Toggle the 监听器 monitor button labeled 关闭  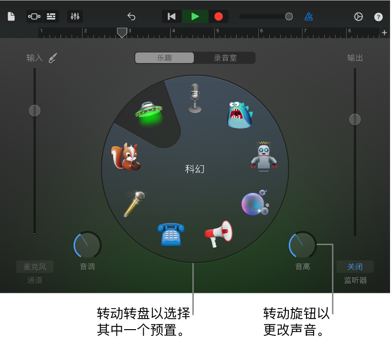click(x=355, y=267)
